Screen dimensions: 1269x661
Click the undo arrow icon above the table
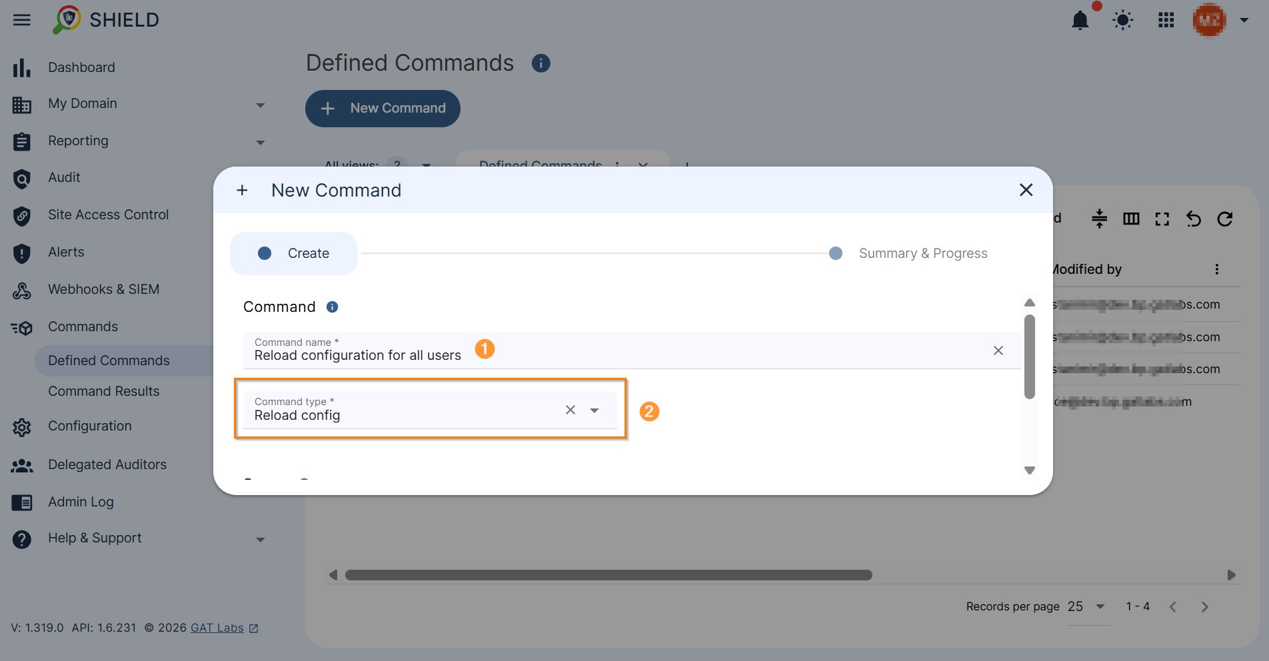pos(1194,219)
